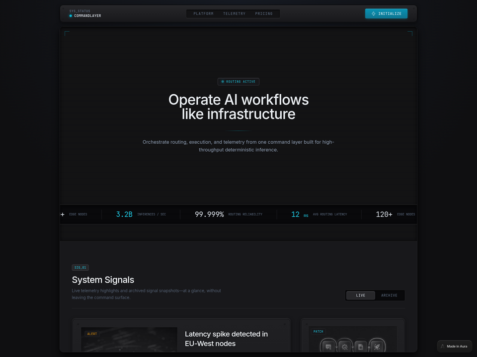Click the Patch label in the right card
This screenshot has height=357, width=477.
pyautogui.click(x=318, y=332)
